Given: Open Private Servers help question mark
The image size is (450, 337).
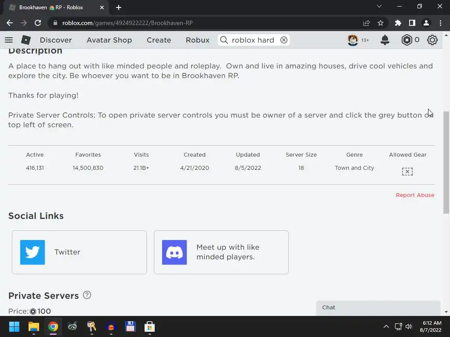Looking at the screenshot, I should point(87,295).
